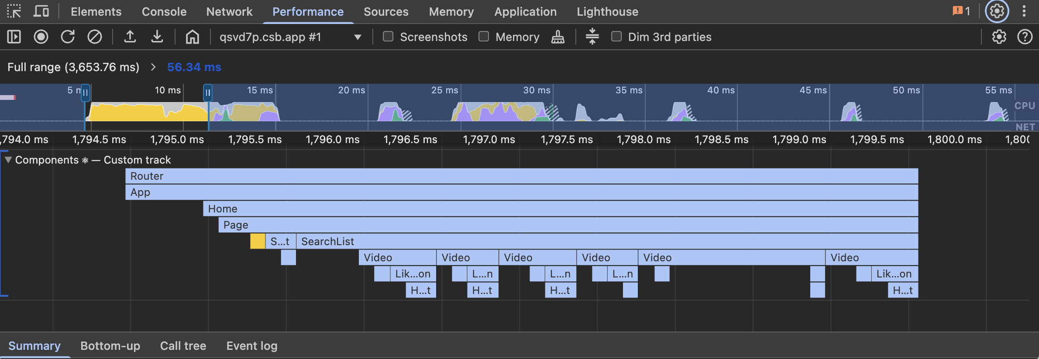Open the three-dot customize DevTools menu
The width and height of the screenshot is (1039, 359).
click(x=1024, y=11)
